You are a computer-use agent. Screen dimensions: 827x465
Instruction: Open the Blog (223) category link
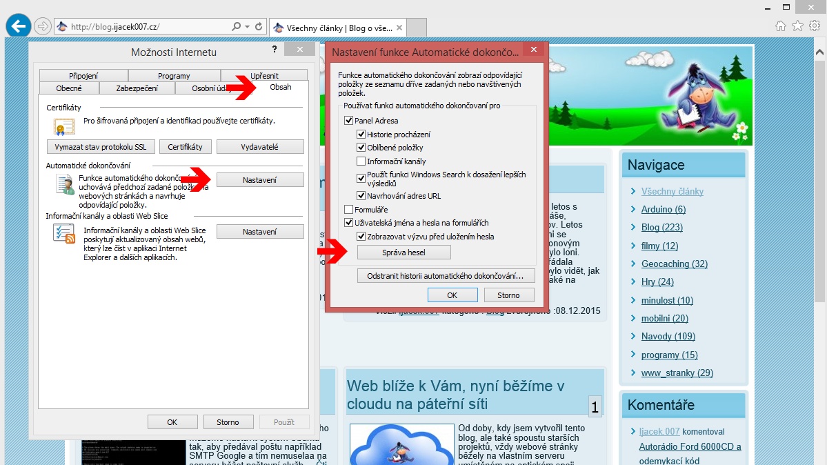pos(662,227)
